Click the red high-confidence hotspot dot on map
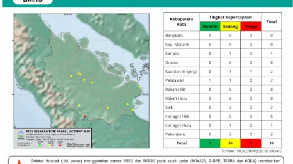This screenshot has height=164, width=293. tap(85, 116)
